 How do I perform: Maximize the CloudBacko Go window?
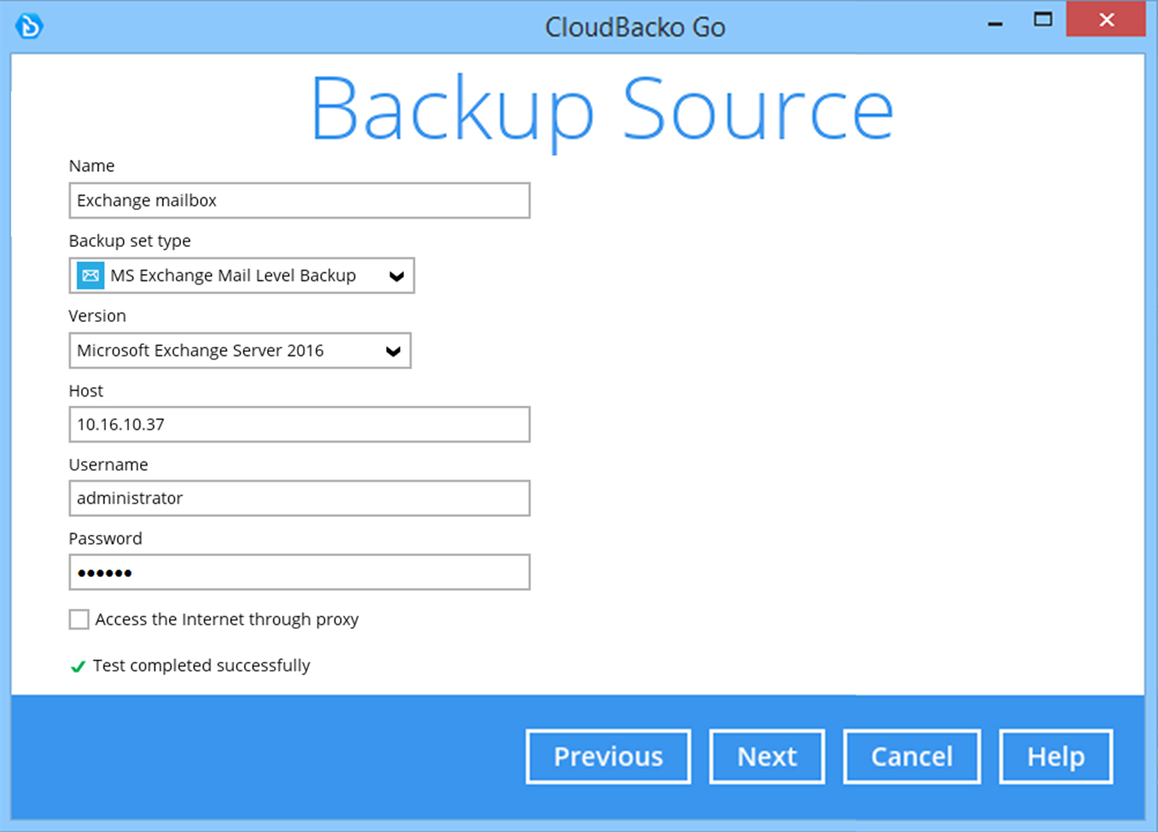tap(1043, 20)
